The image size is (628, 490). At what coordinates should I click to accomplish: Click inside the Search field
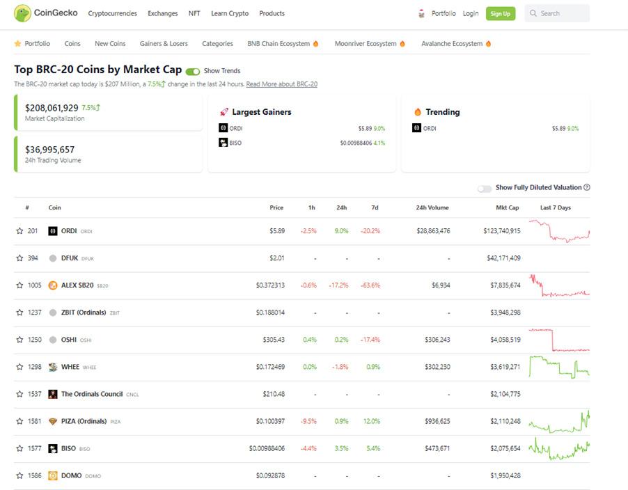coord(557,13)
